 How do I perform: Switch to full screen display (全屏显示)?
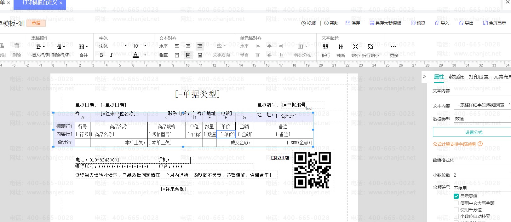pos(495,23)
